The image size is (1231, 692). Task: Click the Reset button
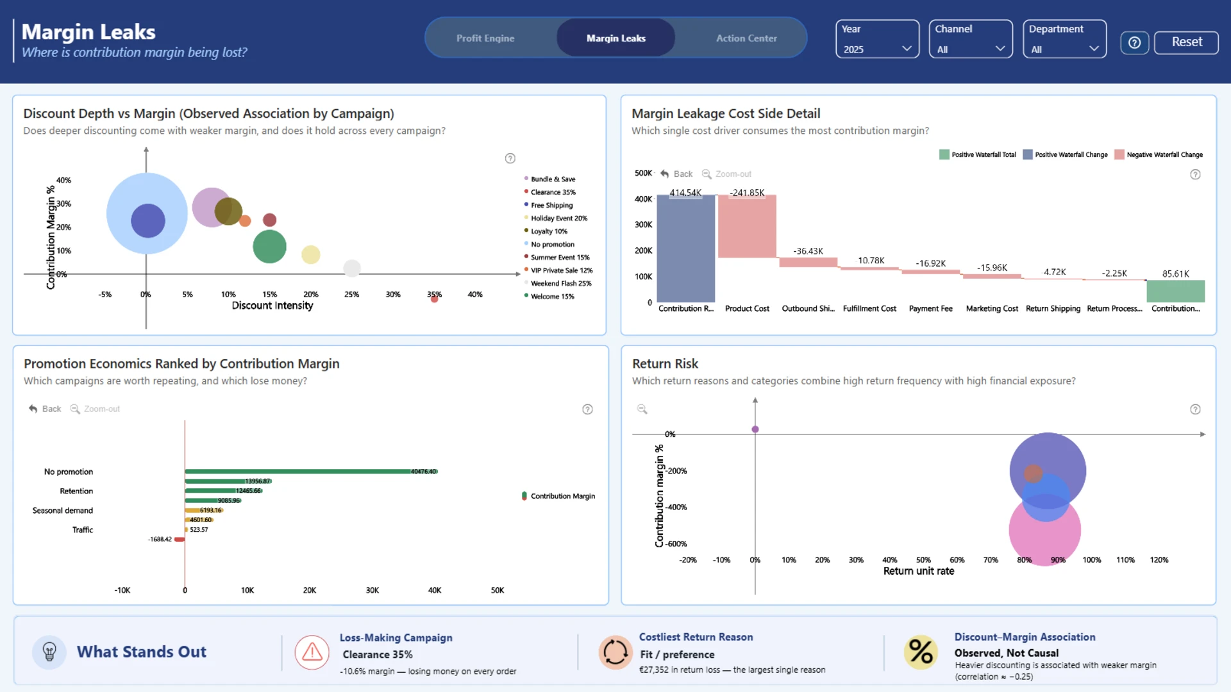pyautogui.click(x=1186, y=42)
